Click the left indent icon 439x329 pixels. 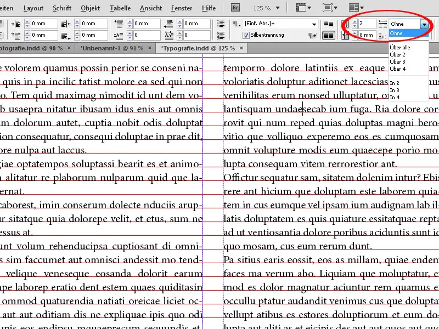[x=16, y=24]
